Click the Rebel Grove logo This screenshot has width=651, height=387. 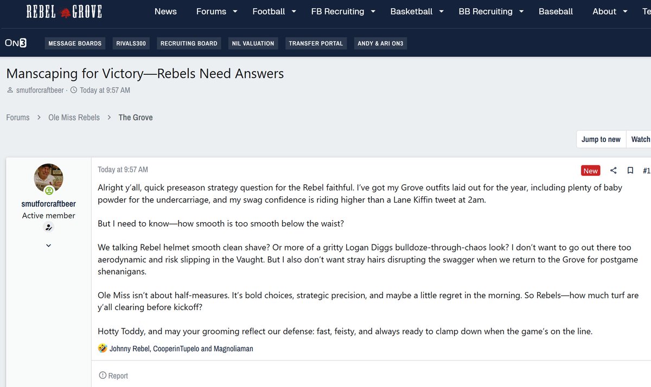coord(64,11)
